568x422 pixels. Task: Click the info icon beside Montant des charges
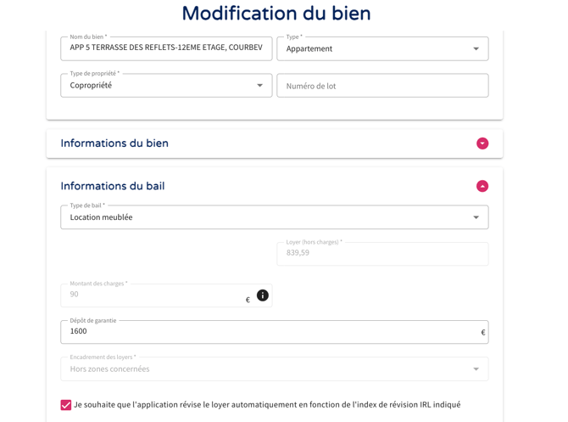[263, 295]
